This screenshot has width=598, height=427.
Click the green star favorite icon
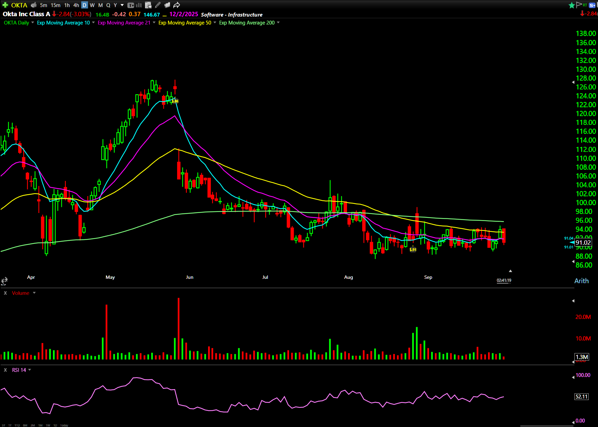coord(571,5)
